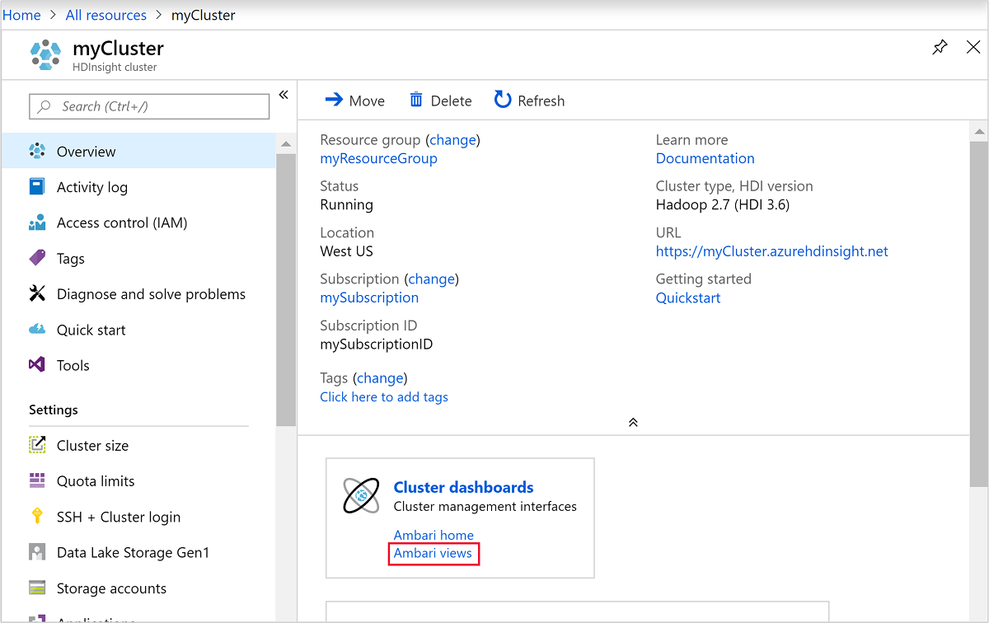Click the right scrollbar up arrow
Screen dimensions: 989x623
click(x=979, y=130)
